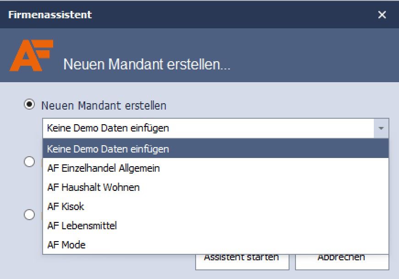Select the Neuen Mandant erstellen radio button
399x279 pixels.
[29, 104]
